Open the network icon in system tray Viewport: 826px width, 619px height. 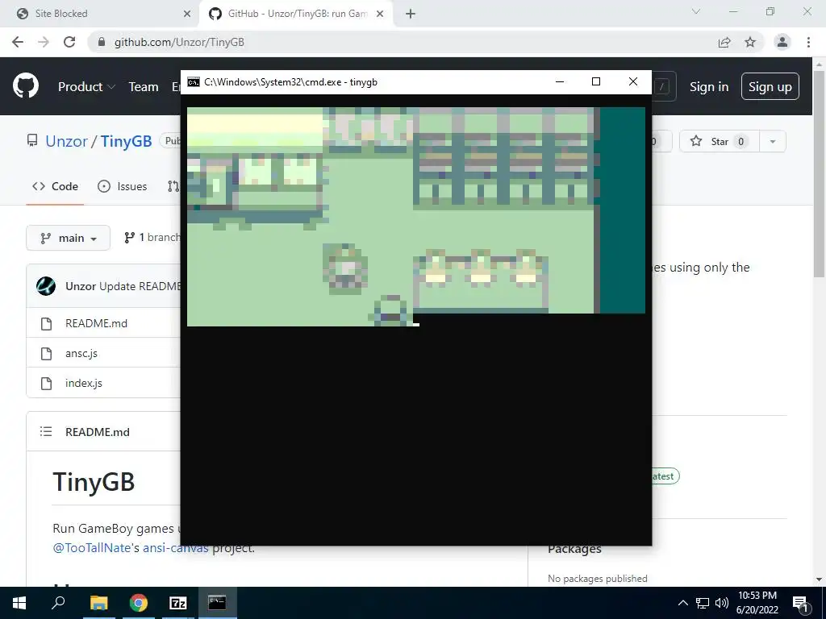click(703, 603)
